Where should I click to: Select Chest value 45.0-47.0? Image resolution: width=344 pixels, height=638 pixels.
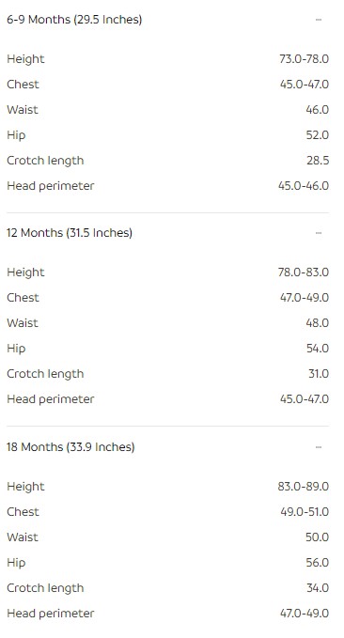tap(305, 85)
